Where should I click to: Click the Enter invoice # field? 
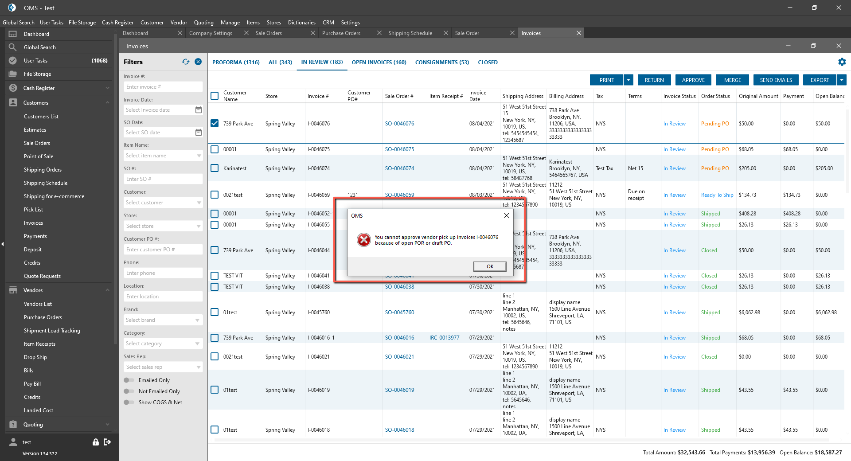click(163, 87)
